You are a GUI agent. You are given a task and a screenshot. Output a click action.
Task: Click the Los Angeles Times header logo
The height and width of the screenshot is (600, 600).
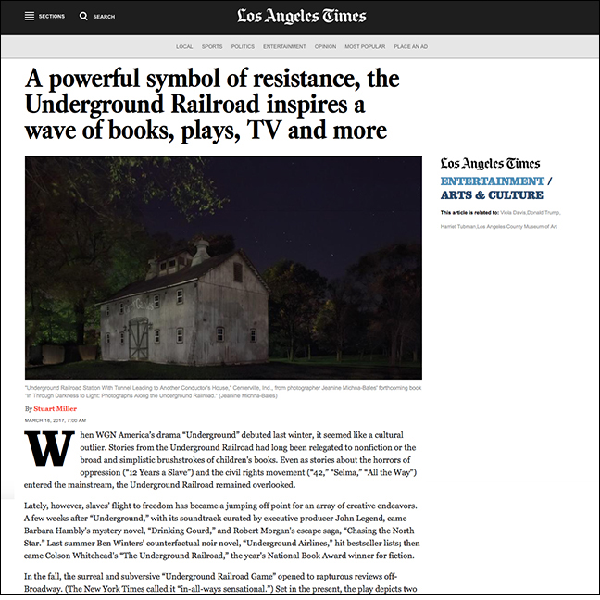pyautogui.click(x=302, y=17)
